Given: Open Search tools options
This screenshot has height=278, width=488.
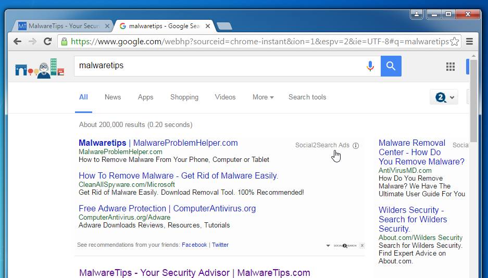Looking at the screenshot, I should (x=307, y=97).
